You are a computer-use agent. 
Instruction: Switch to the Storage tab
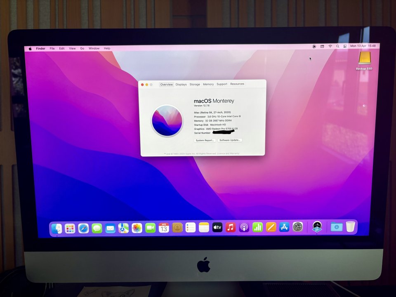tap(194, 84)
